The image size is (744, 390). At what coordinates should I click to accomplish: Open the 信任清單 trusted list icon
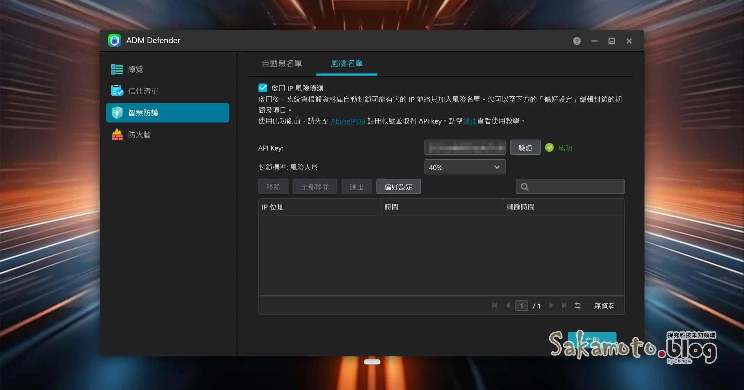click(x=117, y=91)
